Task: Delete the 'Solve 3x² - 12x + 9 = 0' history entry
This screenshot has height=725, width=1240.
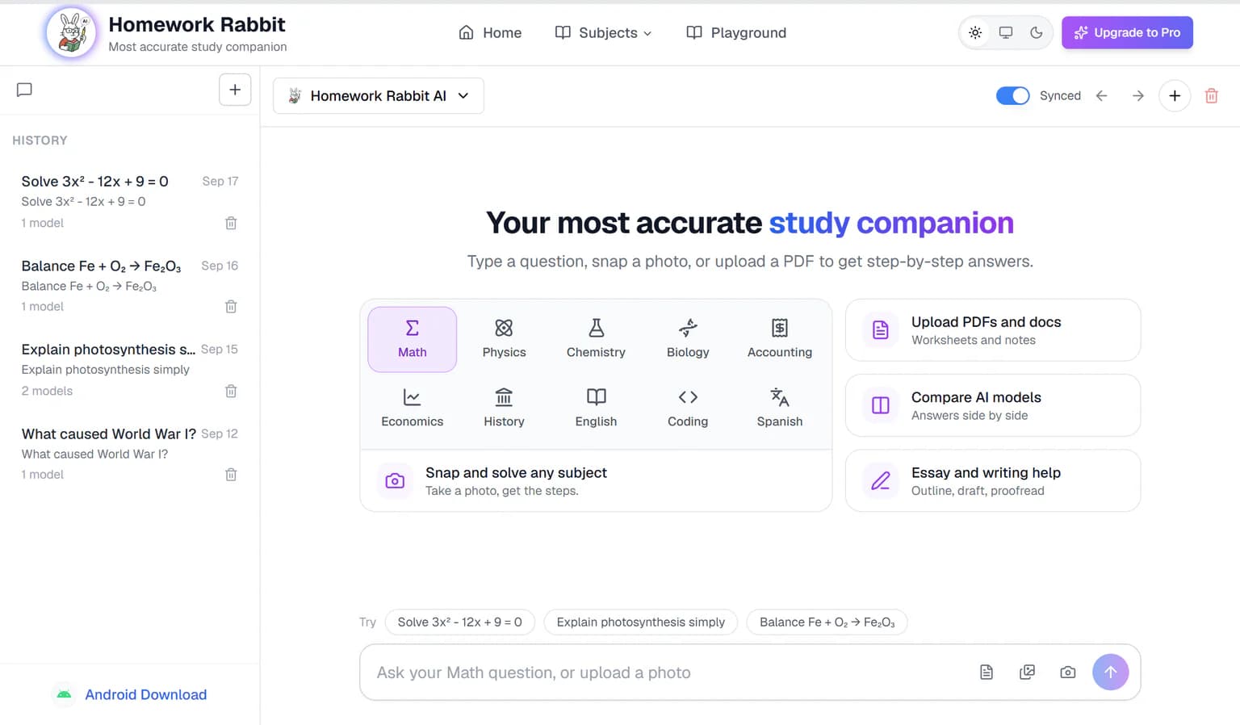Action: click(x=231, y=223)
